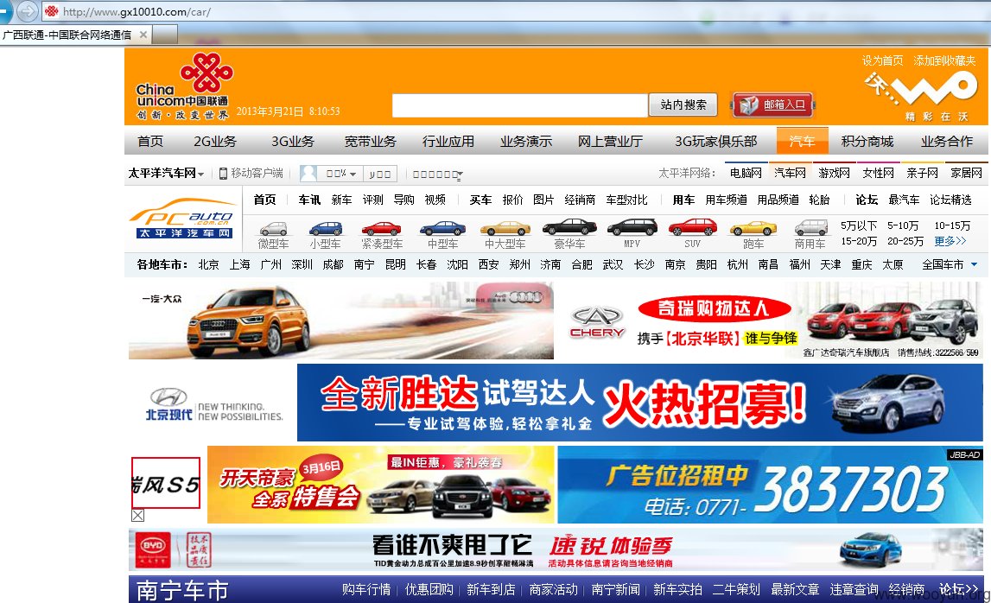
Task: Click the 5万以下 price filter
Action: point(859,225)
